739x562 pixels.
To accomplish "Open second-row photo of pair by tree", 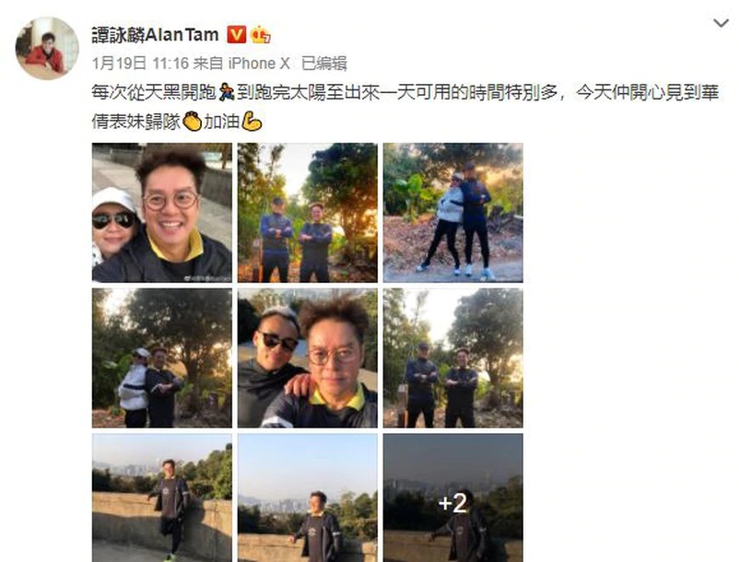I will (x=162, y=358).
